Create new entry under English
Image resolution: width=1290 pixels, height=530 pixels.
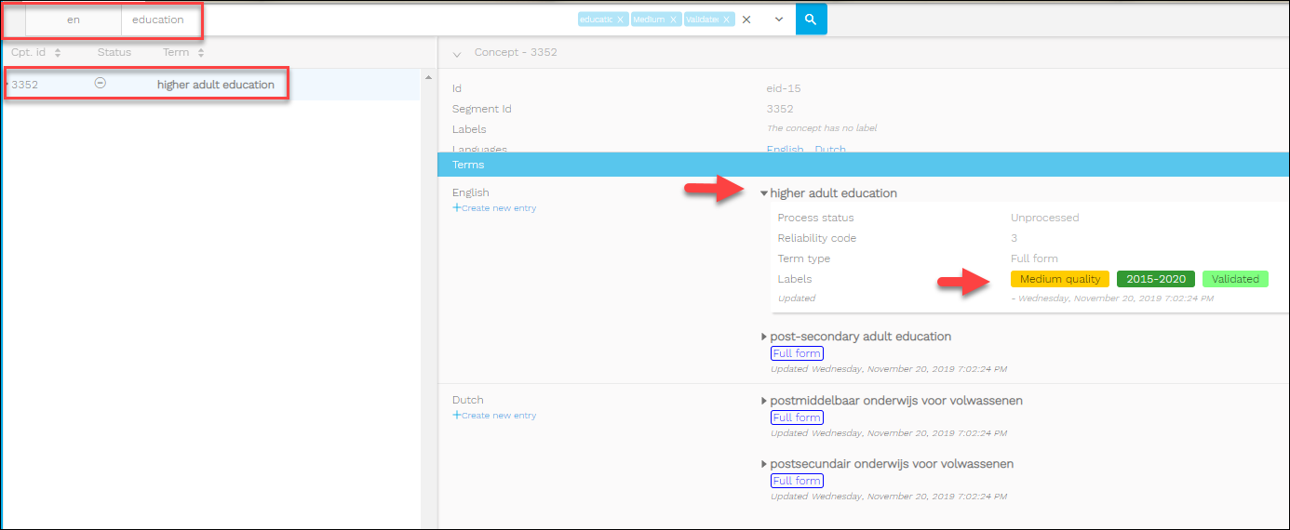[x=494, y=208]
